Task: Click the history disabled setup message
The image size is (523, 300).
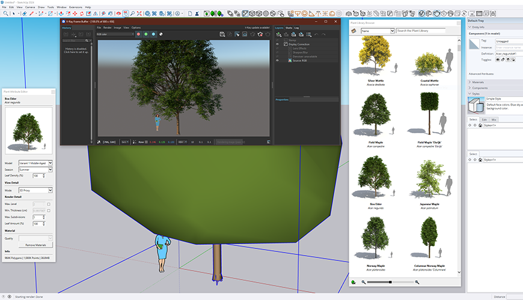Action: click(77, 50)
